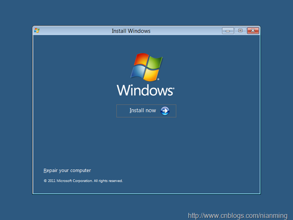293x220 pixels.
Task: Close the Install Windows window
Action: point(253,31)
